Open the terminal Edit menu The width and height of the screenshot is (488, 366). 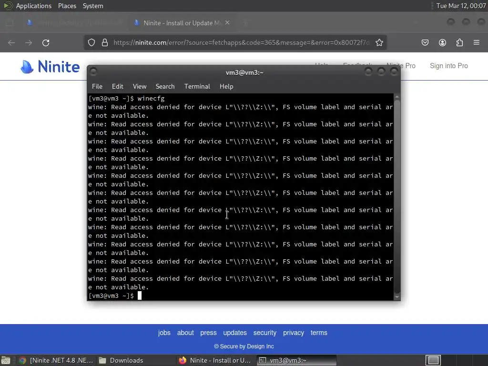tap(117, 87)
